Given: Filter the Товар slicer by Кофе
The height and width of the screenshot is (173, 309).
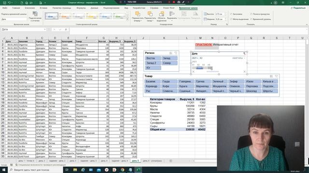Looking at the screenshot, I should 169,86.
